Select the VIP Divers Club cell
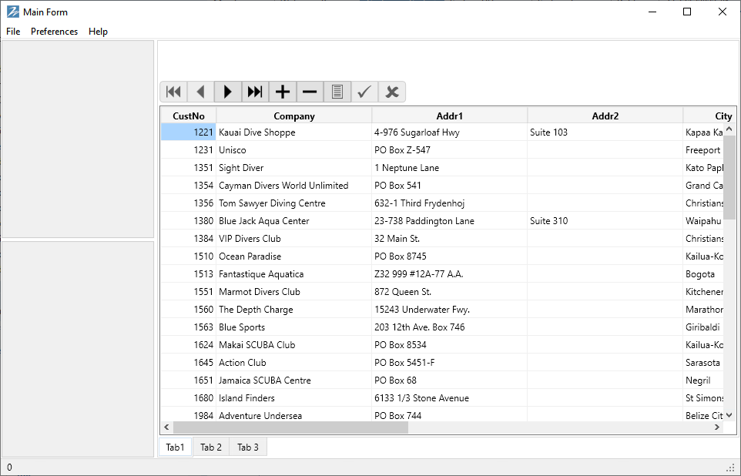 click(294, 239)
